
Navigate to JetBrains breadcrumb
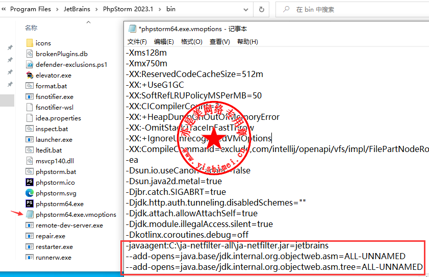click(x=77, y=9)
